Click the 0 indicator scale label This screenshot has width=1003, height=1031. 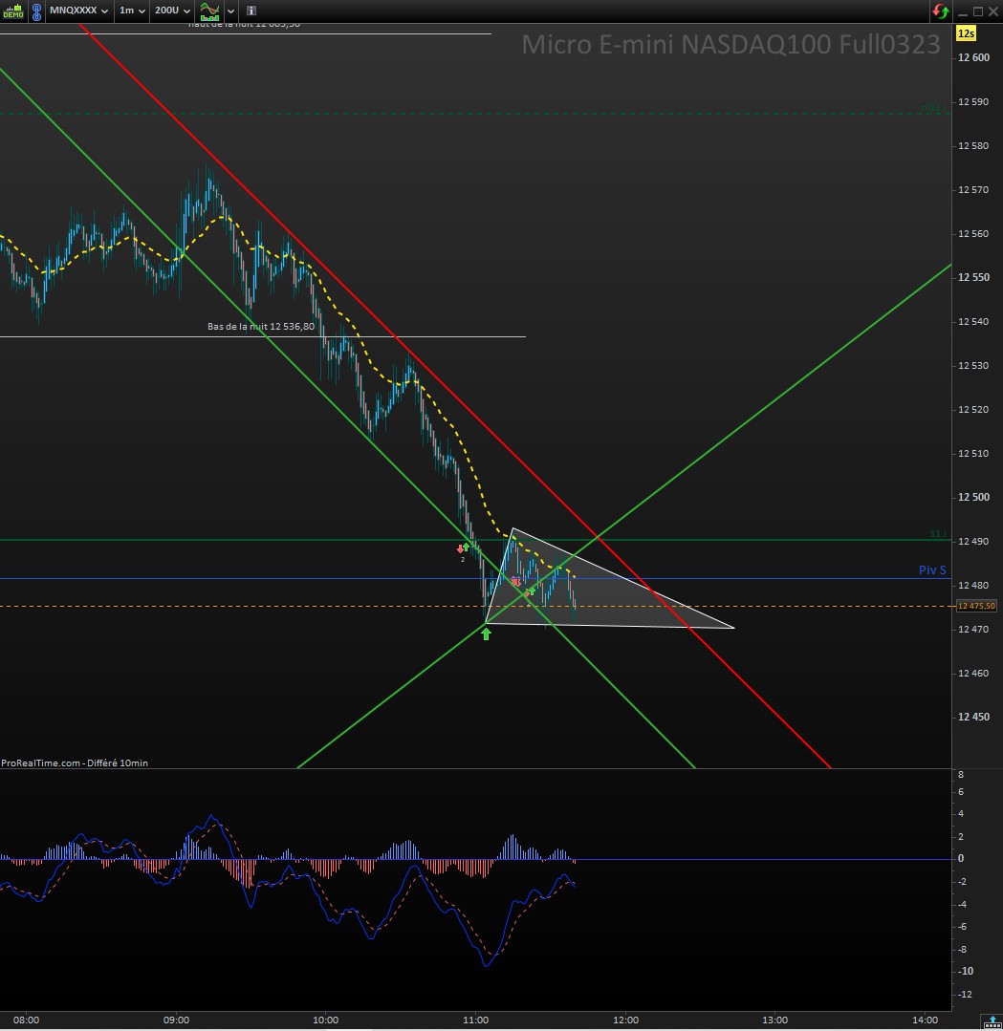coord(961,858)
